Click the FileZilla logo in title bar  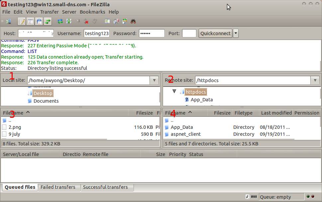[x=4, y=4]
